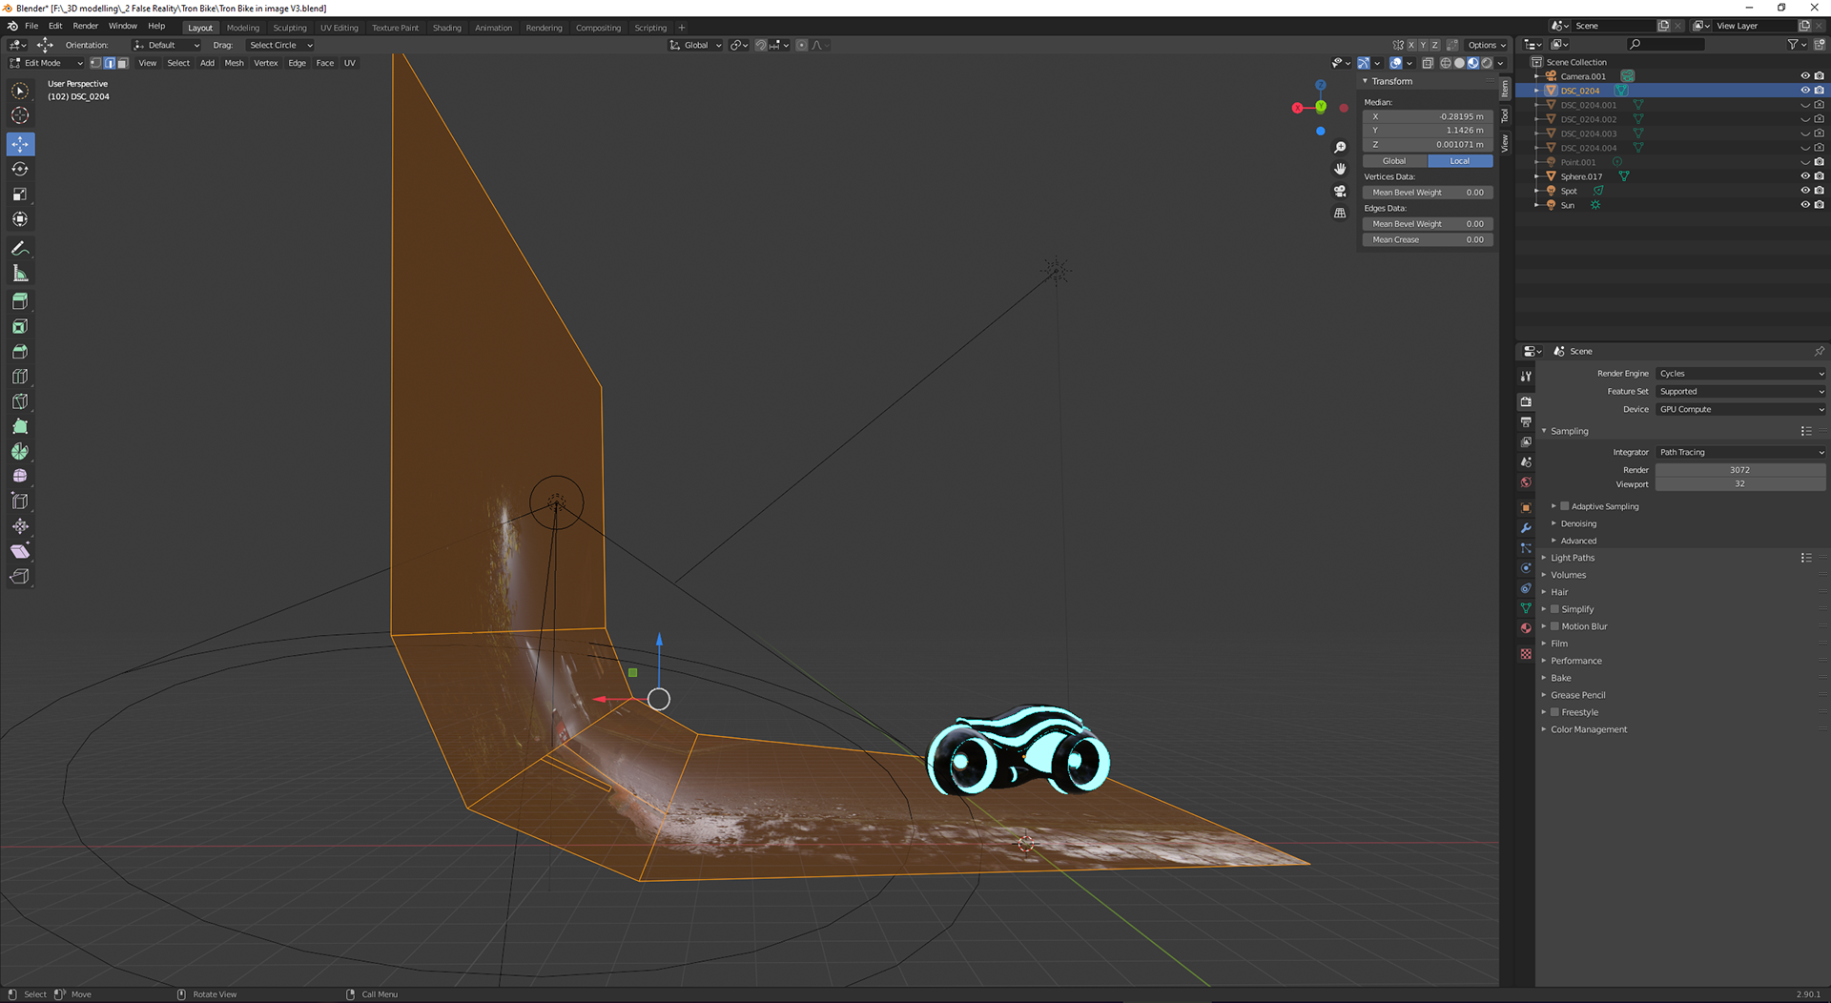Open the Device dropdown showing GPU Compute
Image resolution: width=1831 pixels, height=1003 pixels.
pyautogui.click(x=1740, y=409)
